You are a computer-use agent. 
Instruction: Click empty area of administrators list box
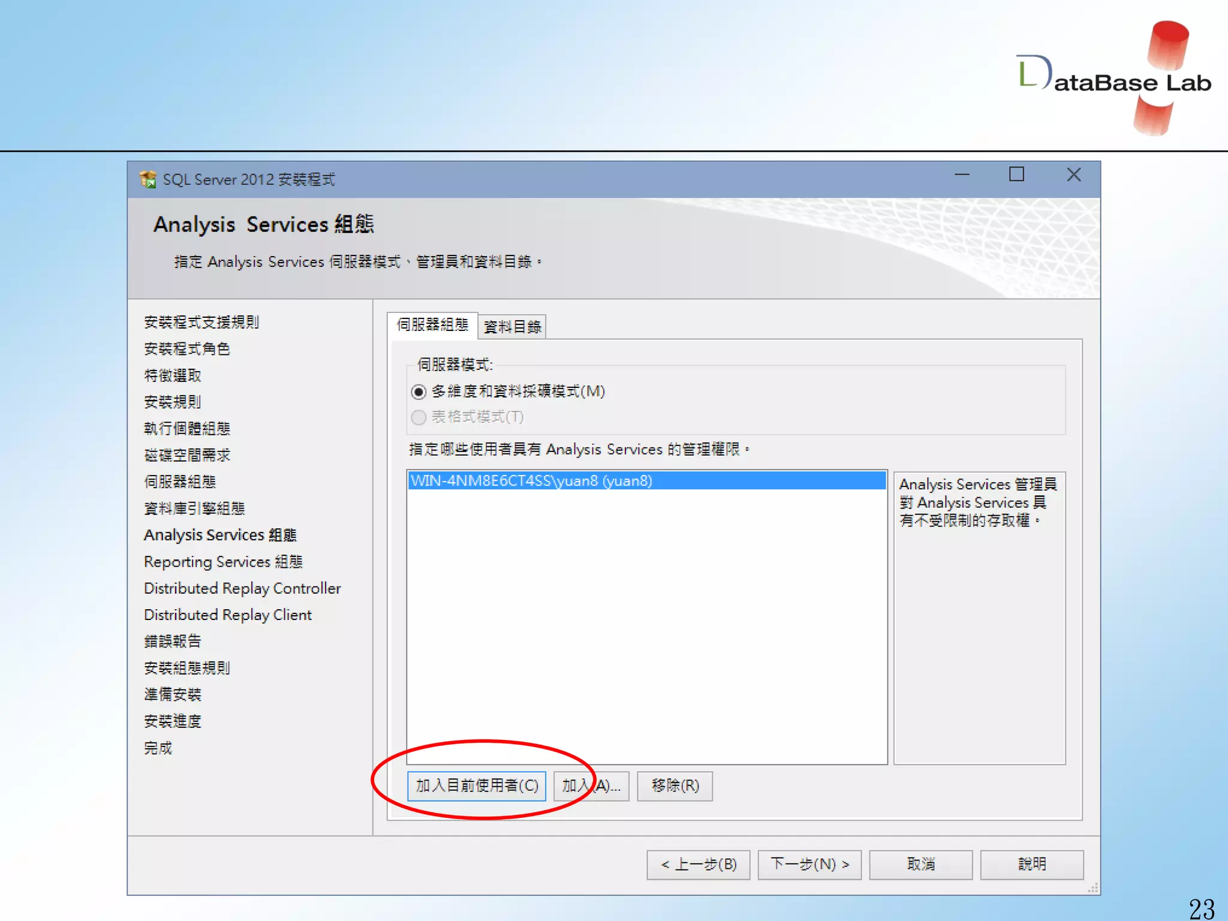tap(646, 627)
